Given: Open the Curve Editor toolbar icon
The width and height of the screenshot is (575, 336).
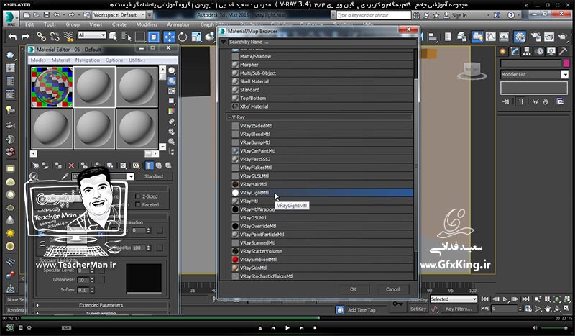Looking at the screenshot, I should [x=490, y=37].
